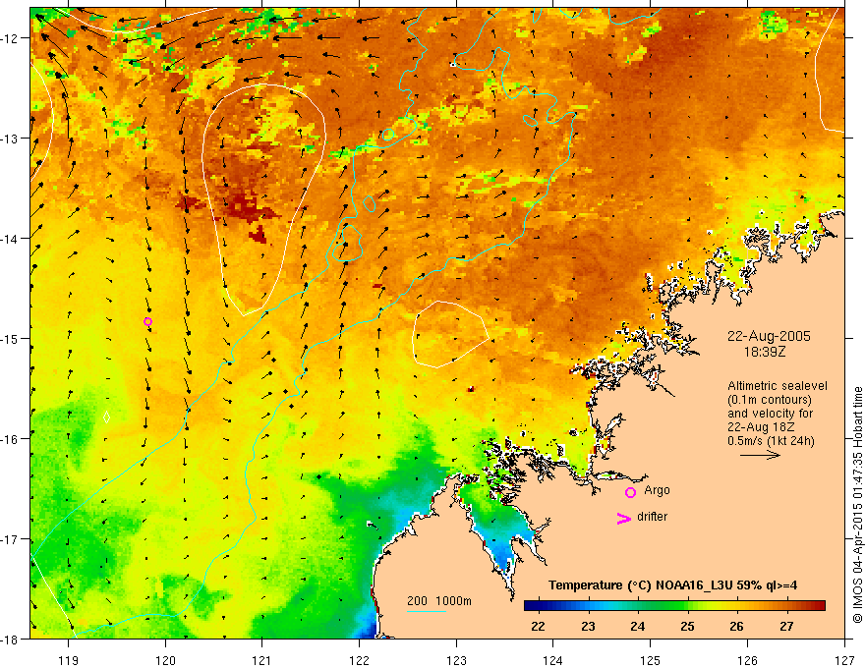
Task: Click the 'Argo' legend label
Action: [x=657, y=490]
